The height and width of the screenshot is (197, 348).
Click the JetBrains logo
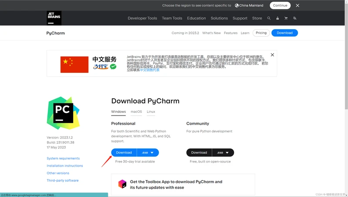54,18
